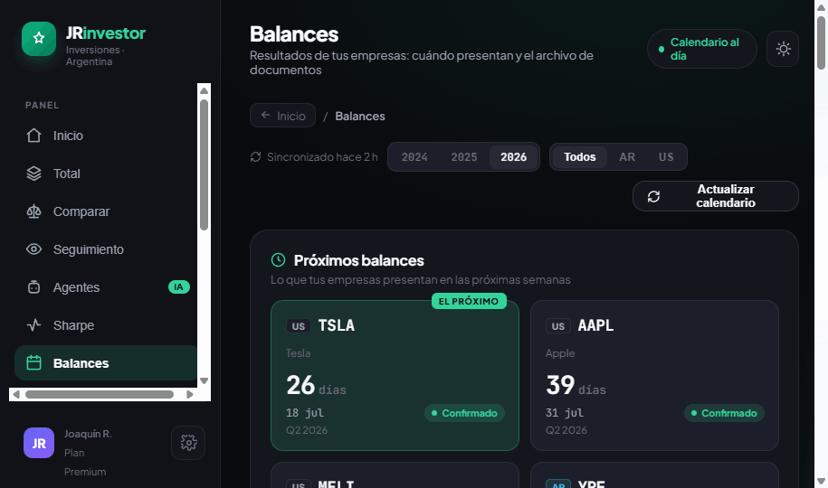Viewport: 828px width, 488px height.
Task: Click the Balances page heading
Action: tap(294, 34)
